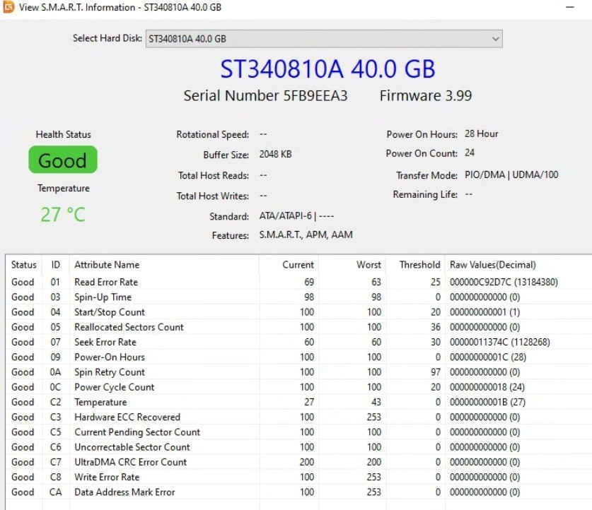
Task: Click the app icon in title bar
Action: click(x=8, y=7)
